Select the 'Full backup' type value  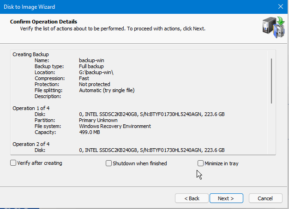91,66
